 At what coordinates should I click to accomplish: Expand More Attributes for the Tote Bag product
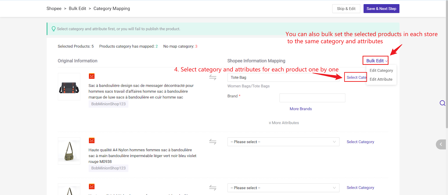click(x=283, y=122)
